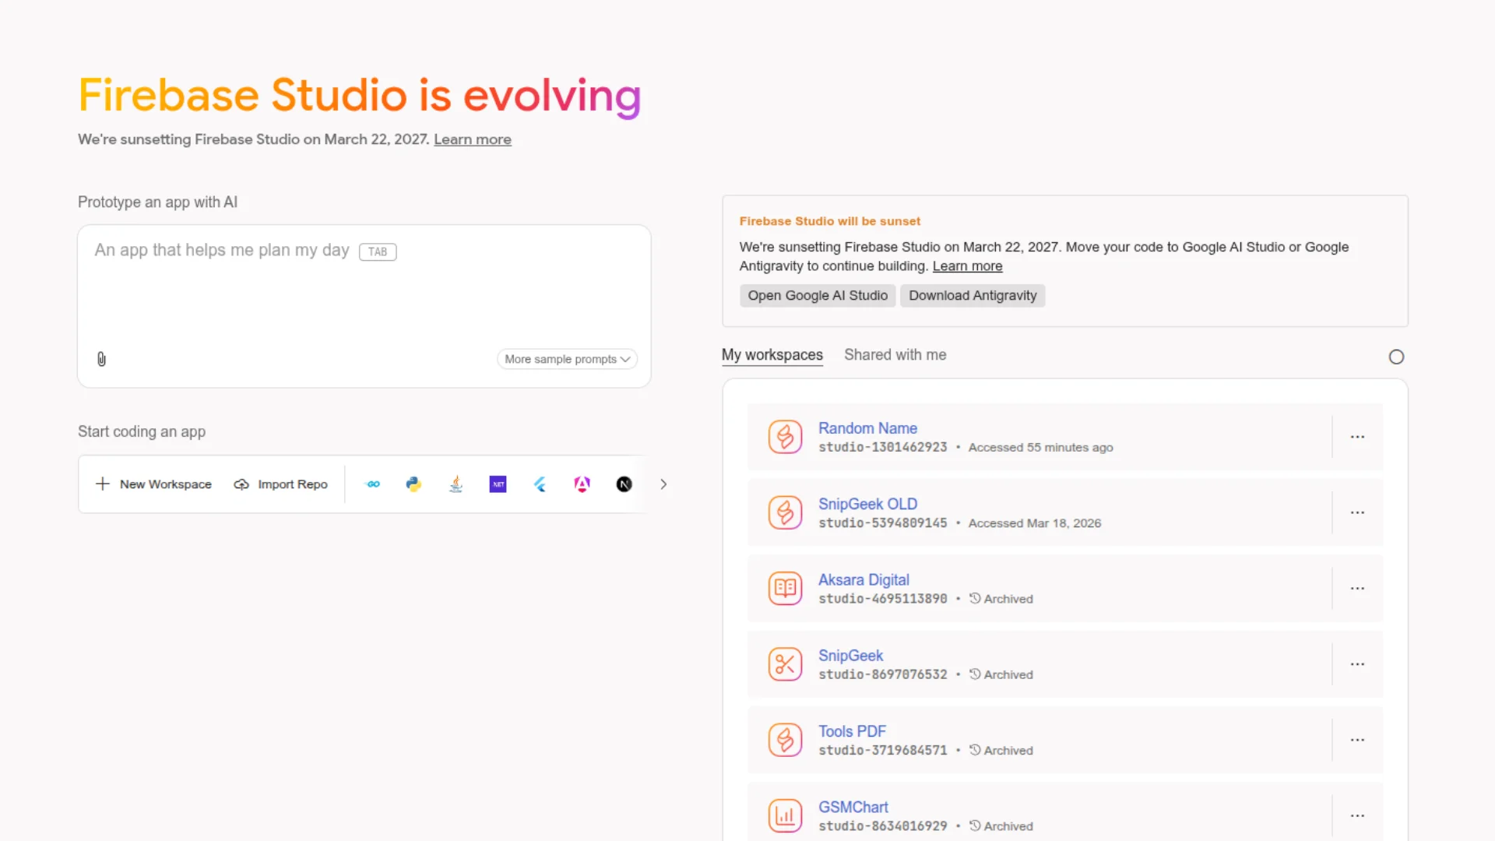Select the My workspaces tab
The height and width of the screenshot is (841, 1495).
(772, 354)
